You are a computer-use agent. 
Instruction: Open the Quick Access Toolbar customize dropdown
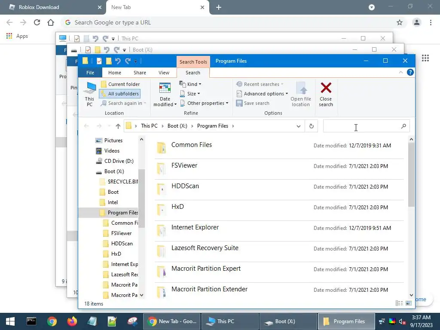click(135, 61)
